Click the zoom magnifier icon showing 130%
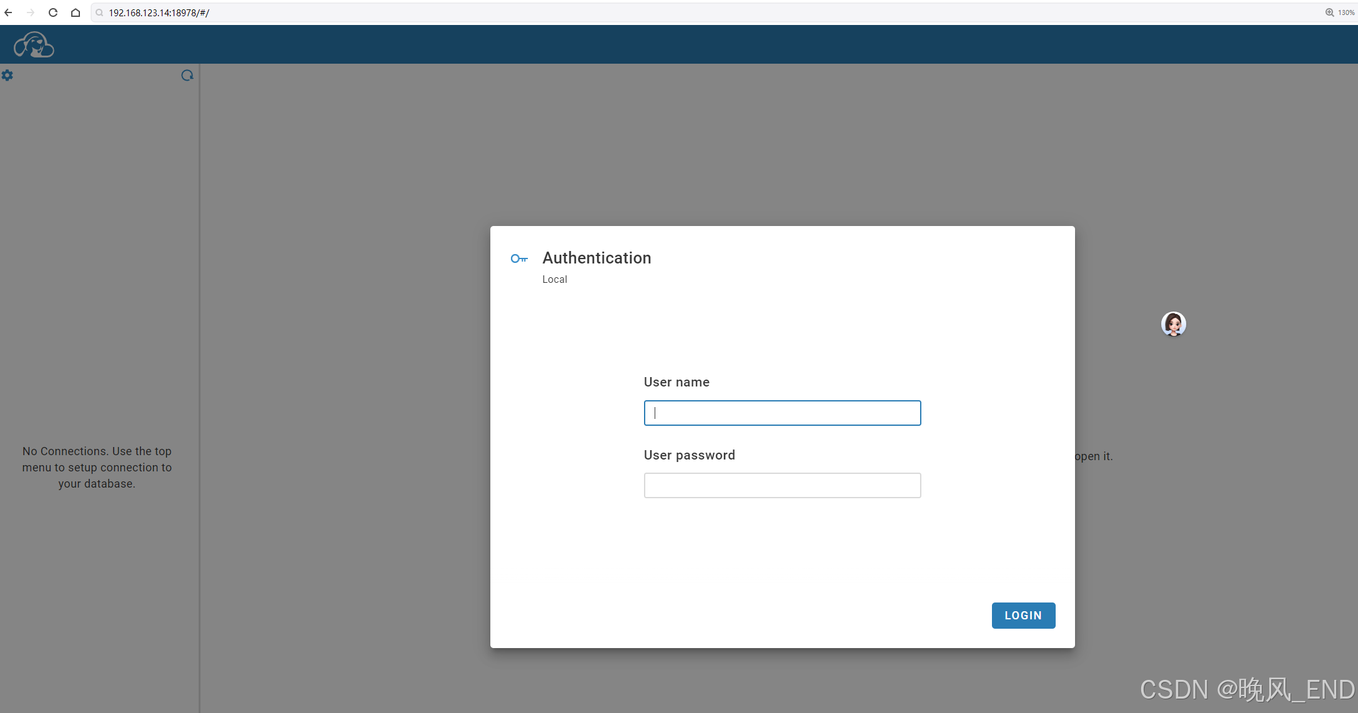This screenshot has height=713, width=1358. tap(1329, 12)
